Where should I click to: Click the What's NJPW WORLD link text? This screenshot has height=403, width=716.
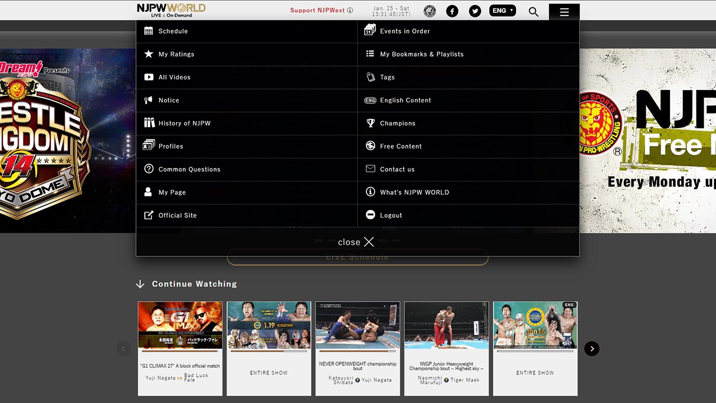(414, 192)
